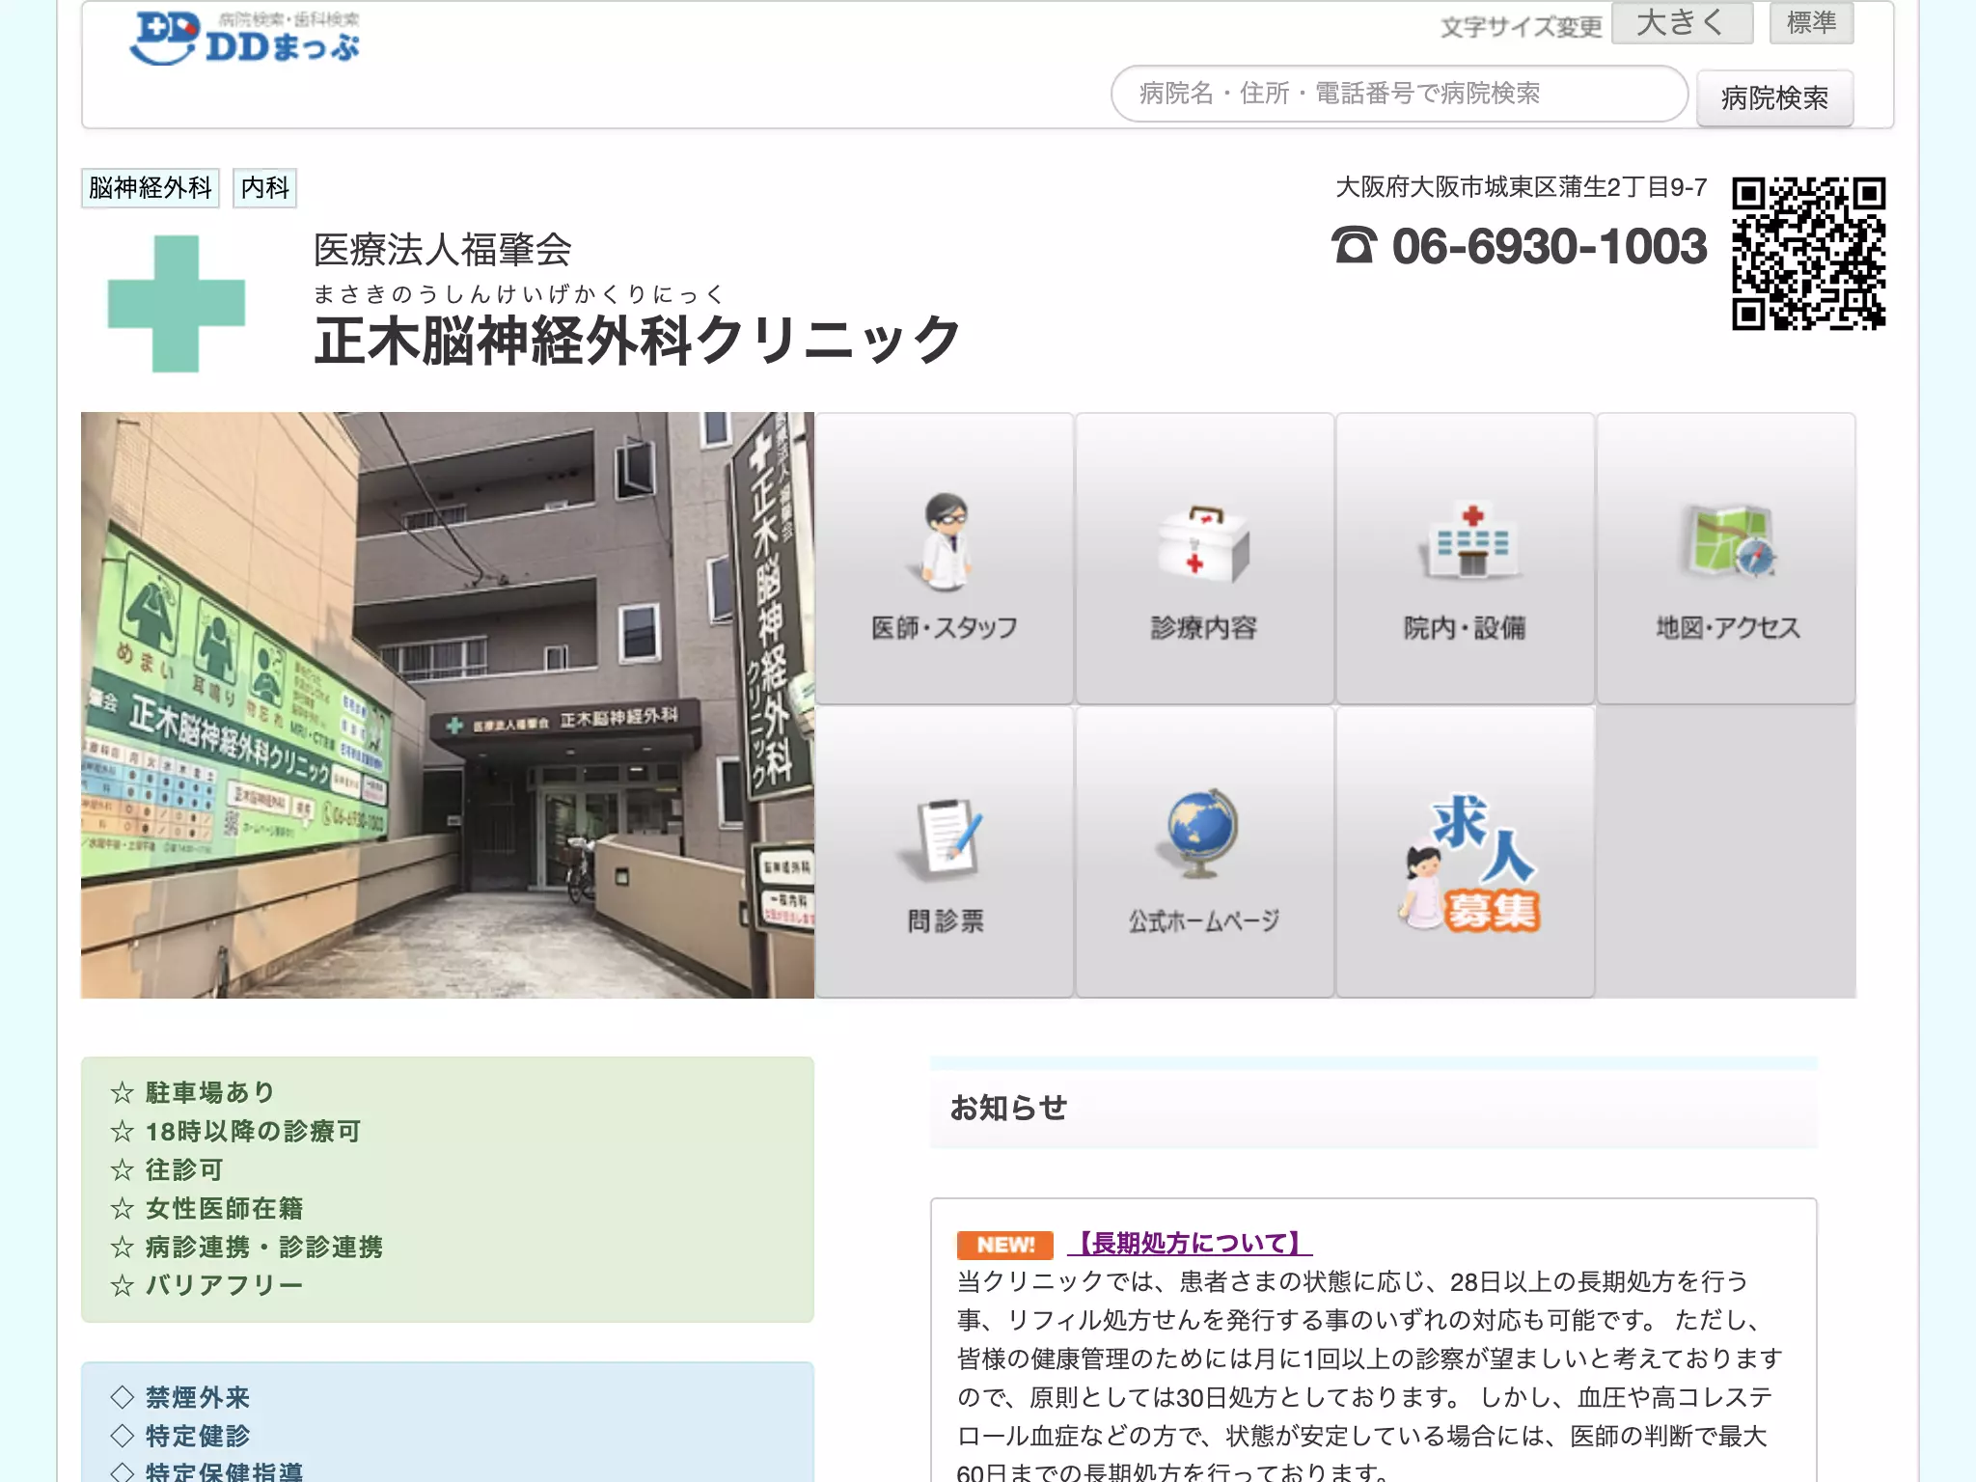Open the 求人募集 recruitment tile
Screen dimensions: 1976x1482
1465,852
